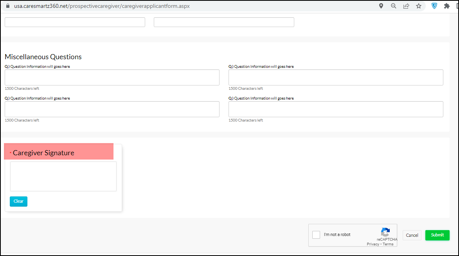Focus the lower-right miscellaneous question text box
Screen dimensions: 459x256
(336, 109)
